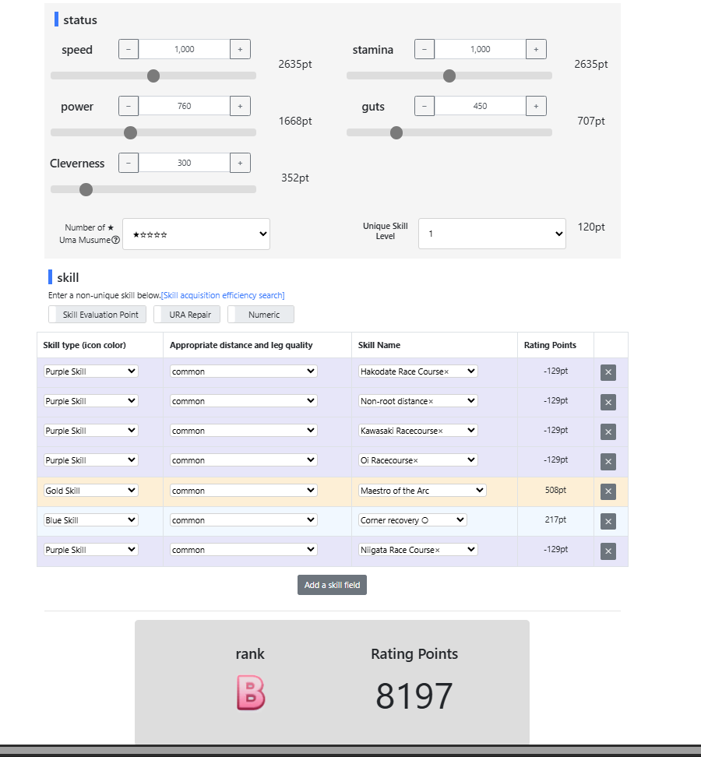Increase stamina with the plus button
This screenshot has height=757, width=701.
pyautogui.click(x=536, y=49)
